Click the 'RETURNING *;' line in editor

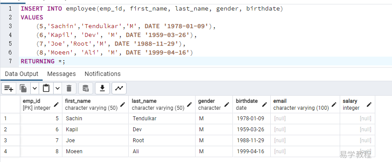coord(43,61)
